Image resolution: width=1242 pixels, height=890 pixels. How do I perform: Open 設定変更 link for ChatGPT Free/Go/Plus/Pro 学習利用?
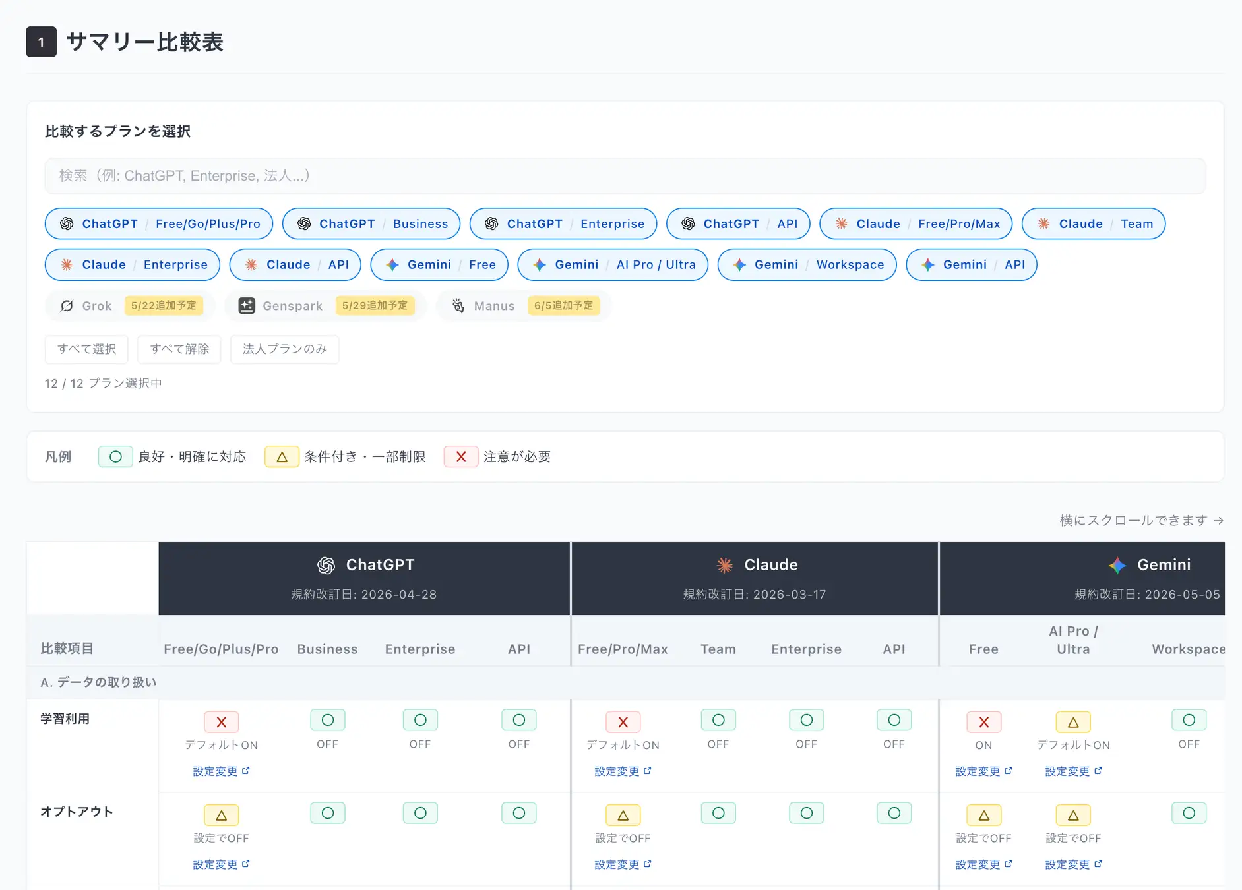click(222, 771)
